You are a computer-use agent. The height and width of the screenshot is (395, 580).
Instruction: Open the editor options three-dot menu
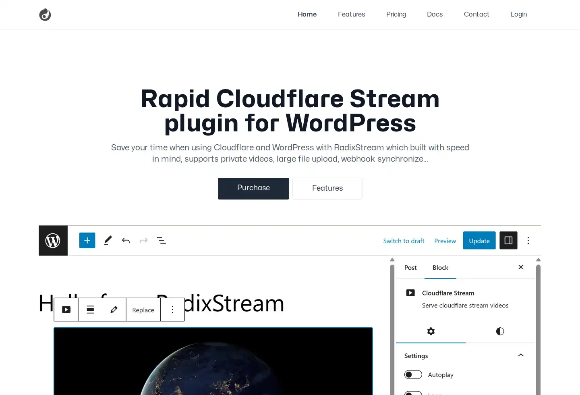point(528,241)
